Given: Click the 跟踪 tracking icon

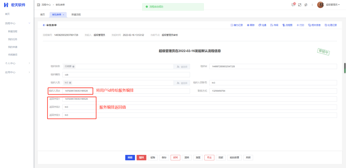Looking at the screenshot, I should click(251, 25).
